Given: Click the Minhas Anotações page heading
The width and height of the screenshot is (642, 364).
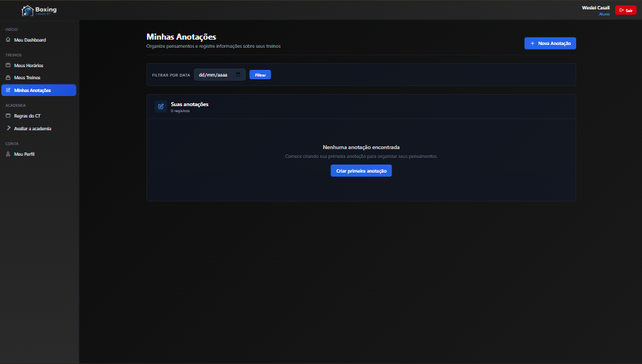Looking at the screenshot, I should click(181, 37).
